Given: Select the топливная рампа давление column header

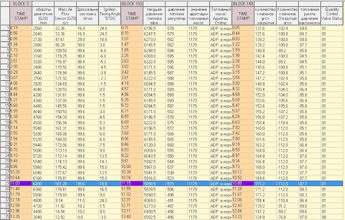Looking at the screenshot, I should 309,16.
